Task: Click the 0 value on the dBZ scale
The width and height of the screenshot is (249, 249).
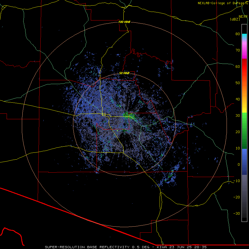Action: tap(239, 165)
